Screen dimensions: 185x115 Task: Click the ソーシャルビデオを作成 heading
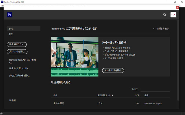114,43
